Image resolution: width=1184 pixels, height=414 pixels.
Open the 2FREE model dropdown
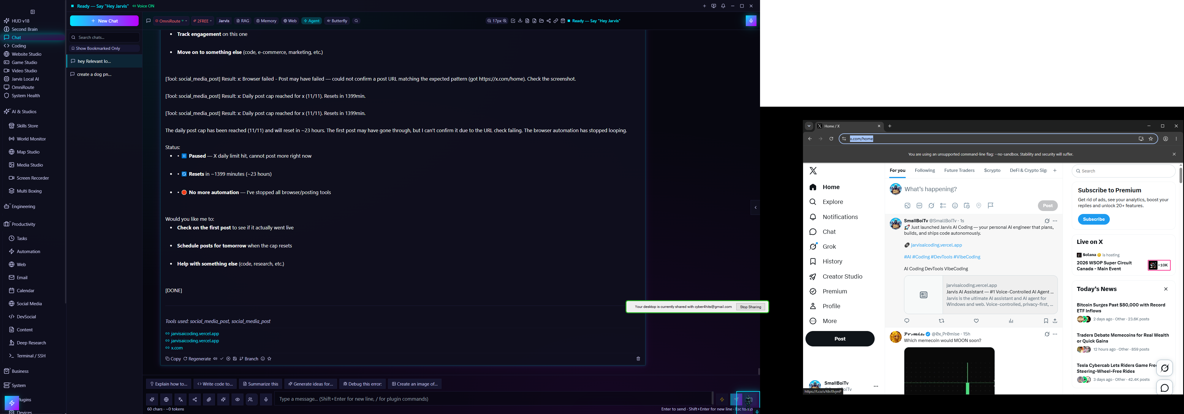(202, 21)
